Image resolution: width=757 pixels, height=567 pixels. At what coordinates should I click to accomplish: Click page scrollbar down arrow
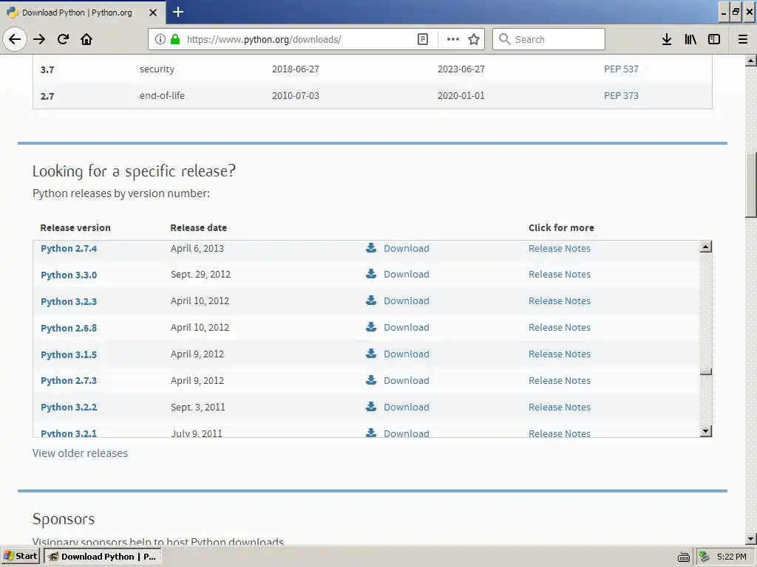(x=751, y=538)
